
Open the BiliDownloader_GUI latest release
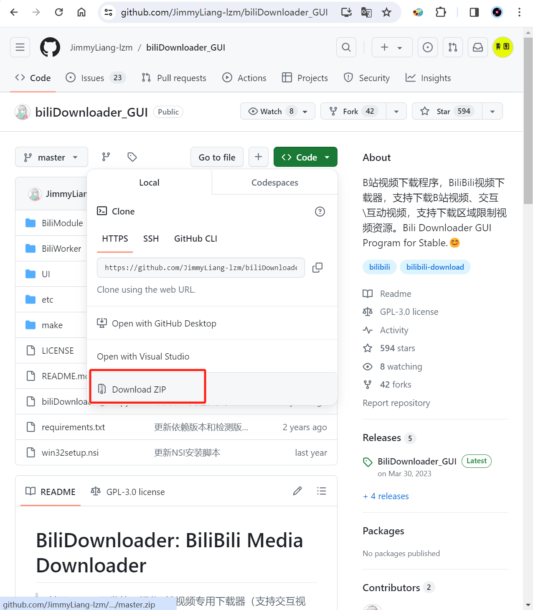417,461
